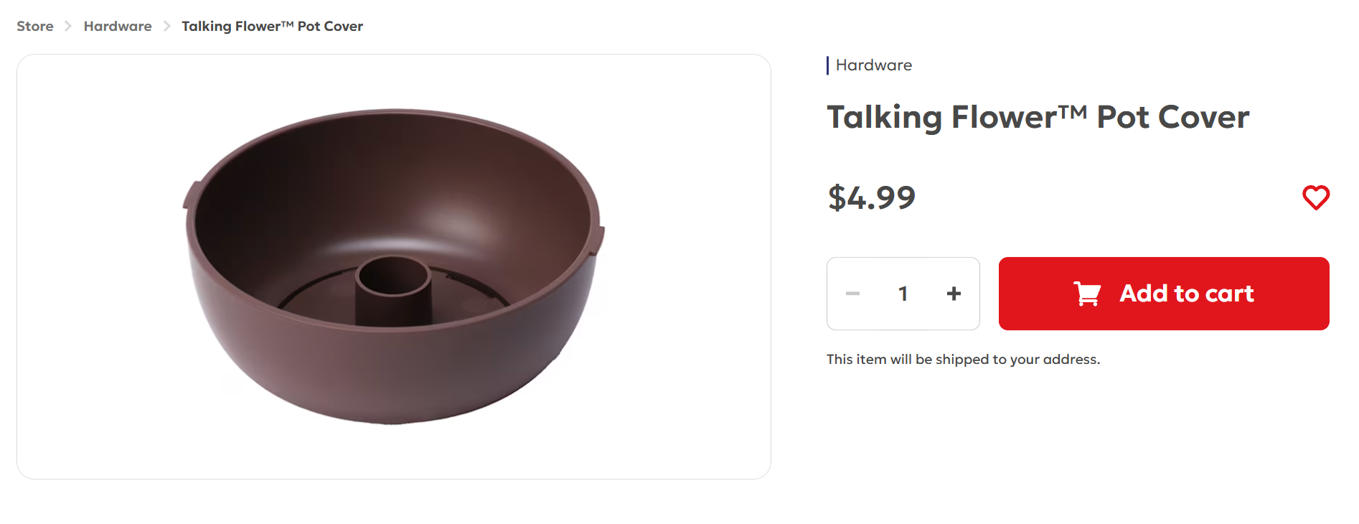This screenshot has height=524, width=1359.
Task: Click the trademark symbol in product title
Action: click(x=1073, y=111)
